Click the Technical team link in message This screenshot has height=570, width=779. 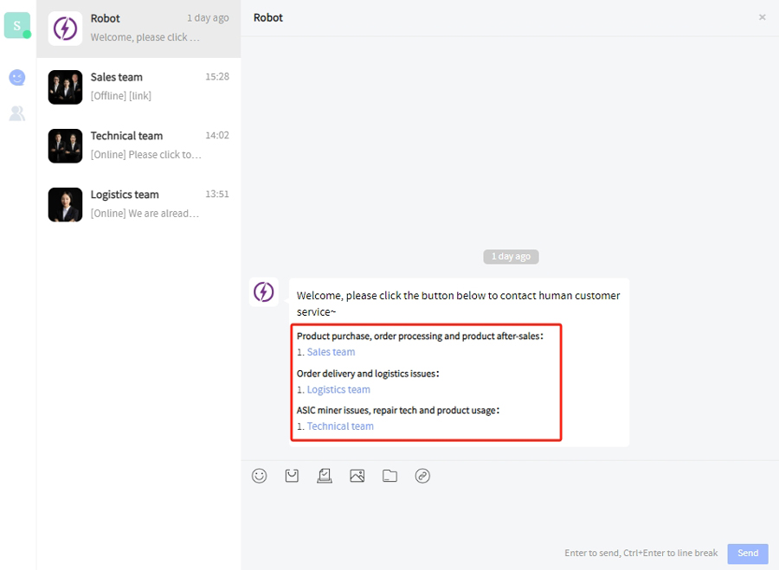tap(340, 426)
